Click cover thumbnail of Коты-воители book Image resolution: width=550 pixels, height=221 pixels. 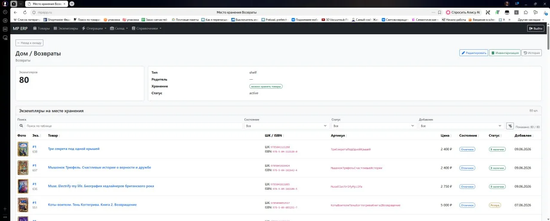point(23,205)
